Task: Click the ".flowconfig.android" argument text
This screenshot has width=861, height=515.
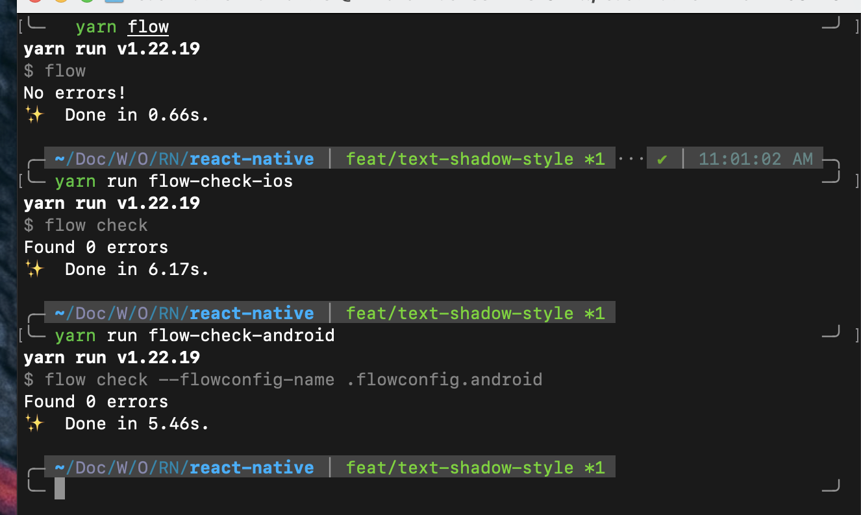Action: pyautogui.click(x=443, y=379)
